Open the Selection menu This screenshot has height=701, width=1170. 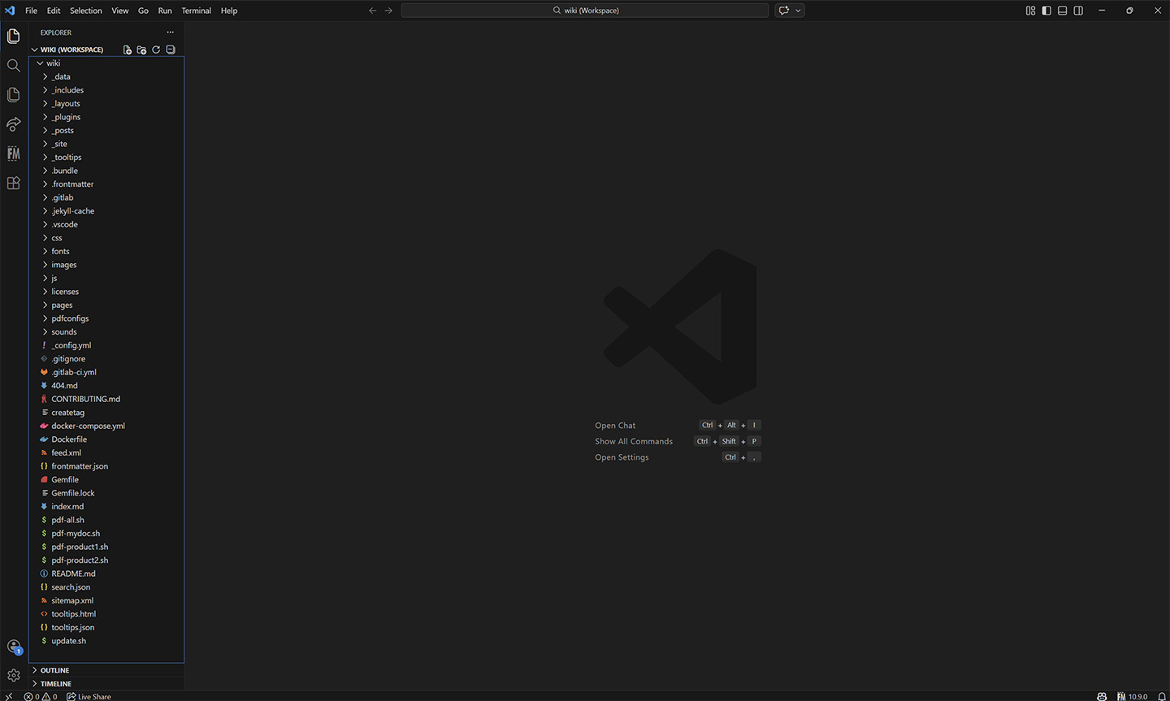coord(86,11)
